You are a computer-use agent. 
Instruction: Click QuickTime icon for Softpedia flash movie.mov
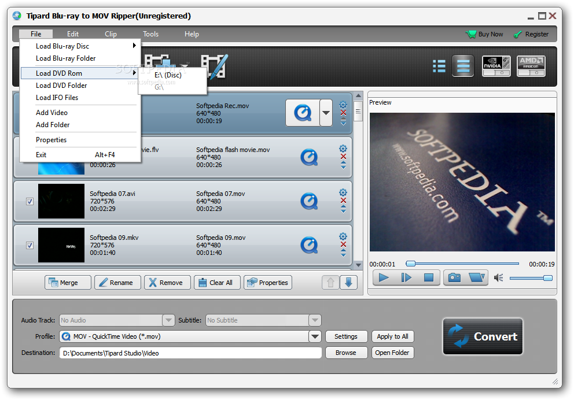click(309, 157)
